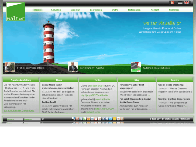Share via the Yahoo Y! icon

click(99, 119)
